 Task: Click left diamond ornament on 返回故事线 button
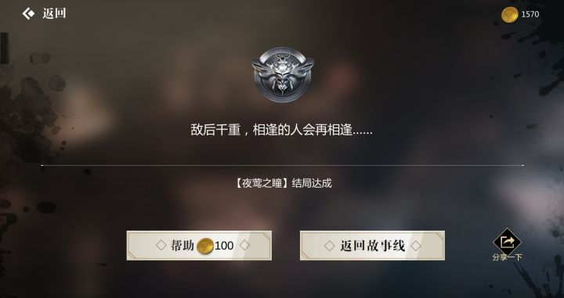click(x=330, y=246)
